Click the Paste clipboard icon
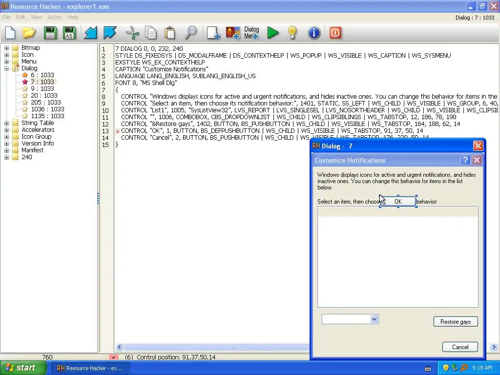The height and width of the screenshot is (375, 500). [169, 33]
